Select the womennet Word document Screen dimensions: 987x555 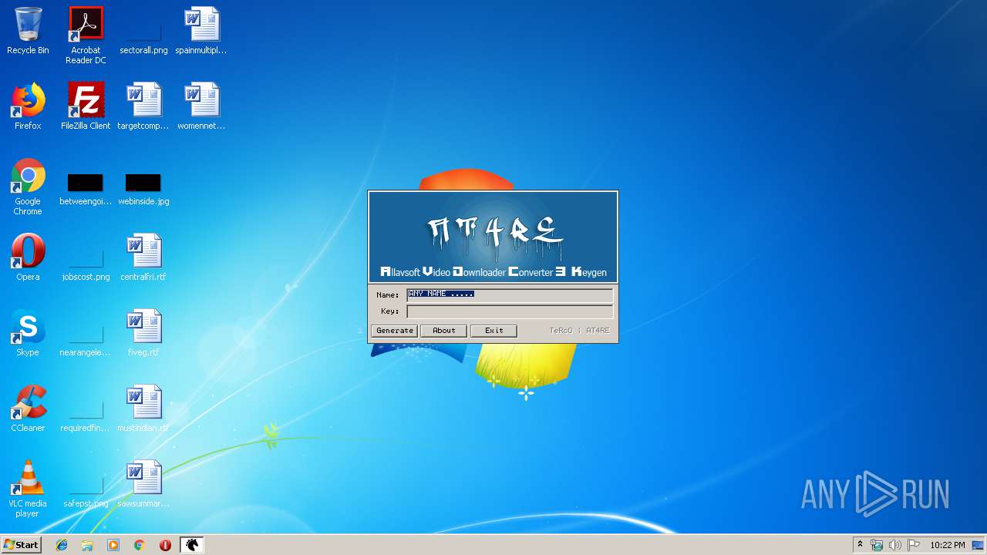coord(201,106)
